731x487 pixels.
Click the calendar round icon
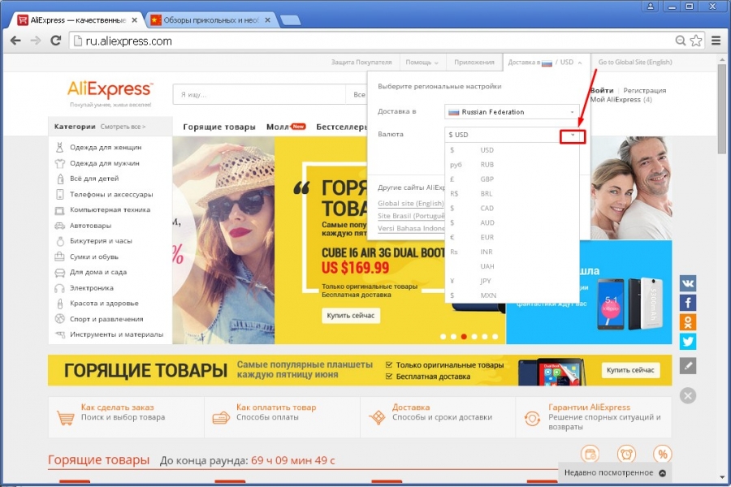pyautogui.click(x=590, y=454)
